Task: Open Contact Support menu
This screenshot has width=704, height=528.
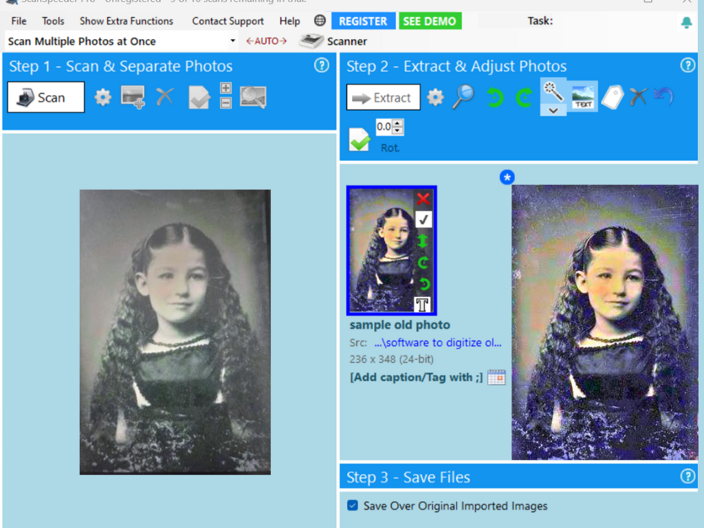Action: [228, 21]
